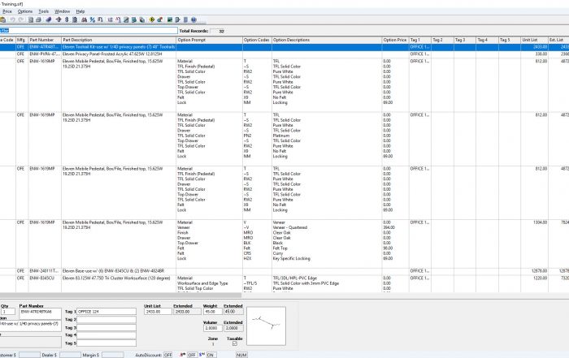Click the Veneer - Quartered option description
Image resolution: width=569 pixels, height=358 pixels.
(x=290, y=227)
